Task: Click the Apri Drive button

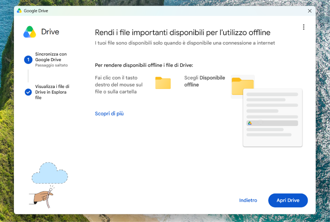Action: click(x=288, y=200)
